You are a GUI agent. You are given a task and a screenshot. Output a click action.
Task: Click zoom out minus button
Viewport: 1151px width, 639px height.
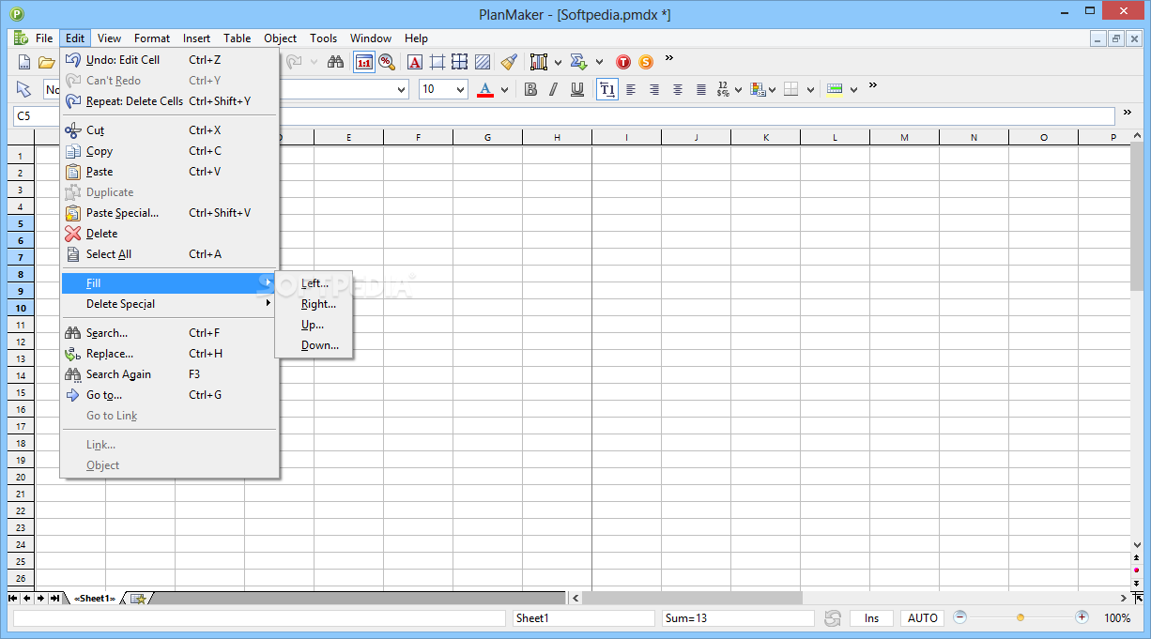pyautogui.click(x=959, y=617)
